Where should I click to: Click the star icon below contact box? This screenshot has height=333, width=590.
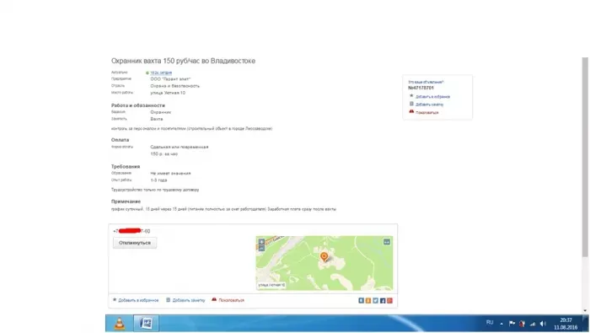pos(115,300)
